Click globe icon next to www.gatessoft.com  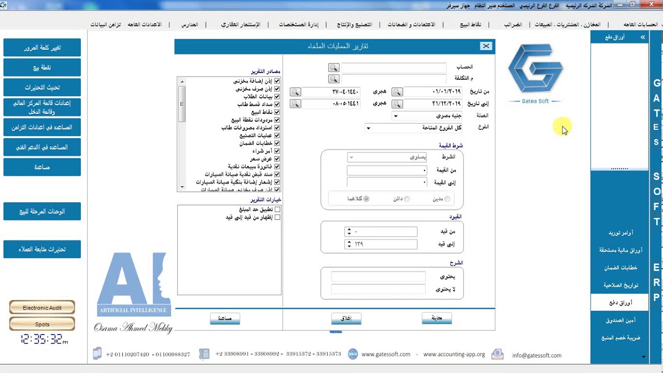[x=353, y=354]
